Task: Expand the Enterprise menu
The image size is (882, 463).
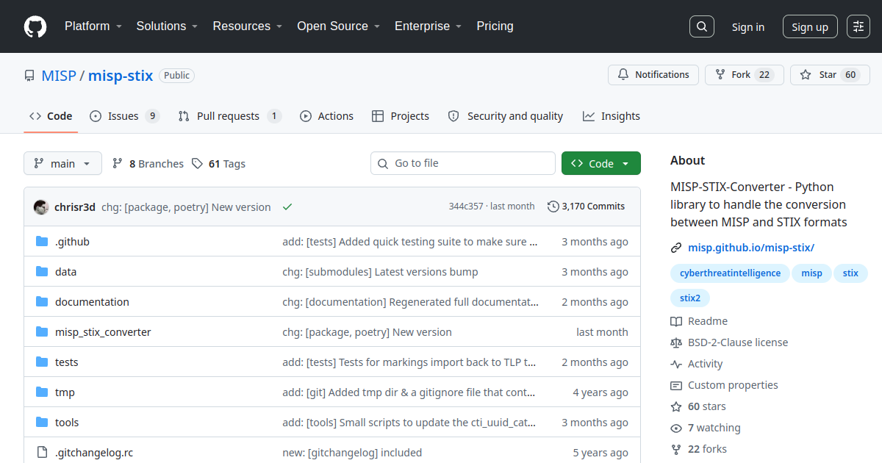Action: (x=428, y=26)
